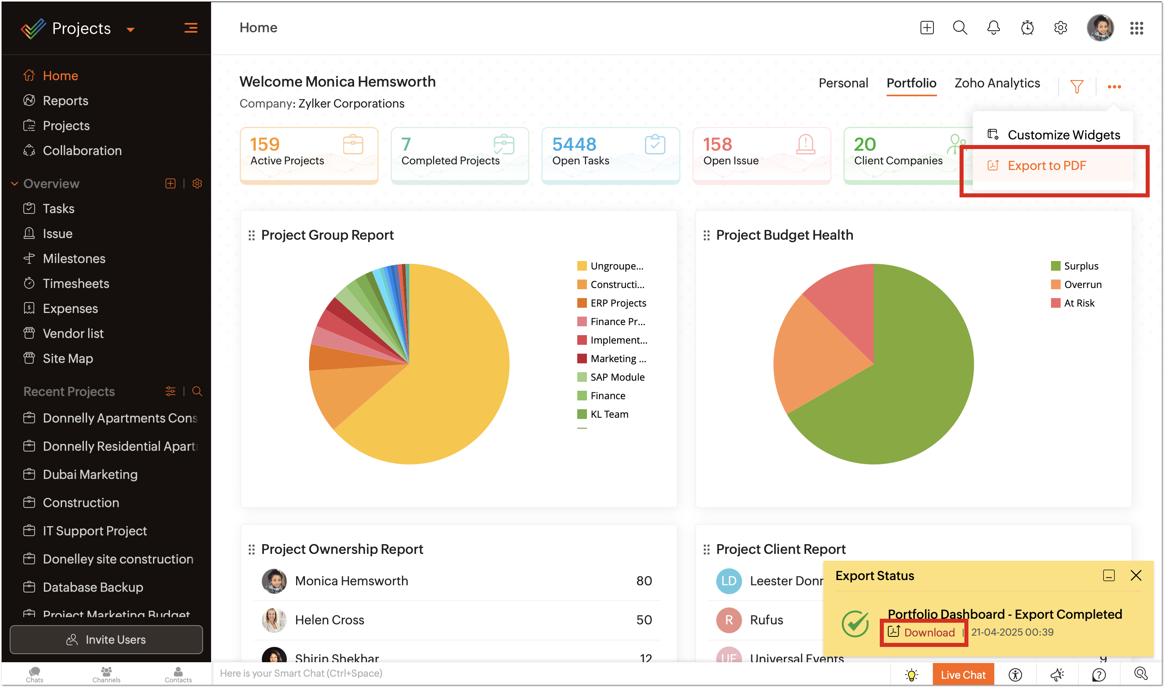This screenshot has height=688, width=1165.
Task: Expand the Projects app switcher dropdown arrow
Action: click(130, 30)
